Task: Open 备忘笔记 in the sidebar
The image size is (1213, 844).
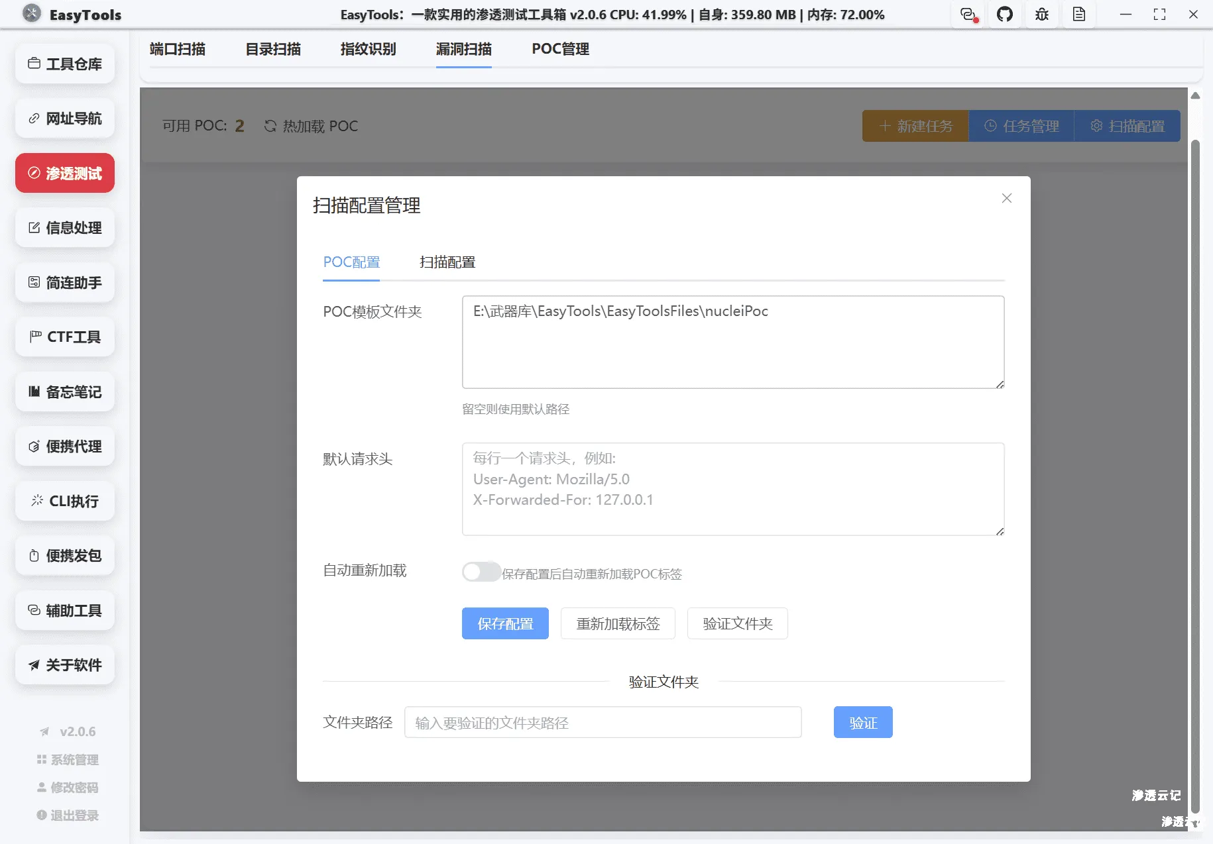Action: (x=64, y=392)
